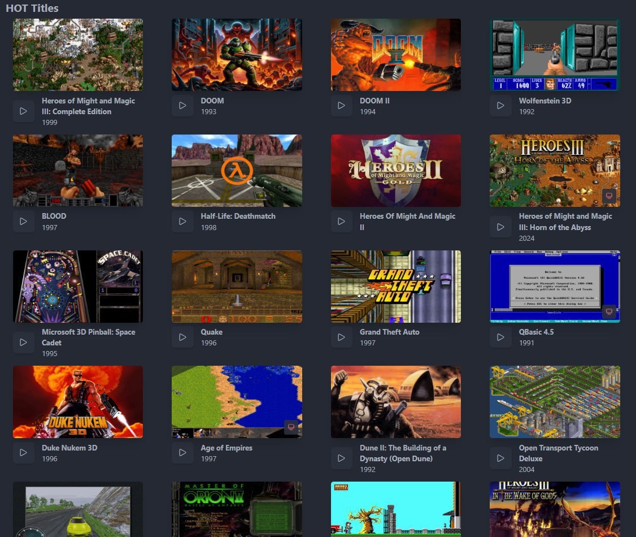Open the yellow car racing game thumbnail
Image resolution: width=636 pixels, height=537 pixels.
78,509
